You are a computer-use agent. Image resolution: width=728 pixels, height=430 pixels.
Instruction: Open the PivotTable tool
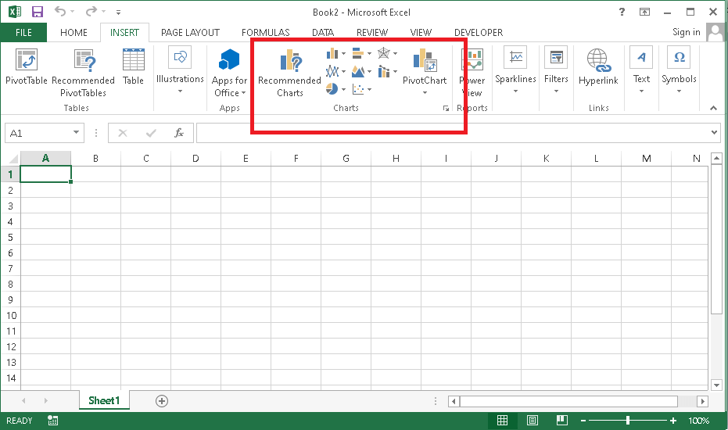click(27, 68)
